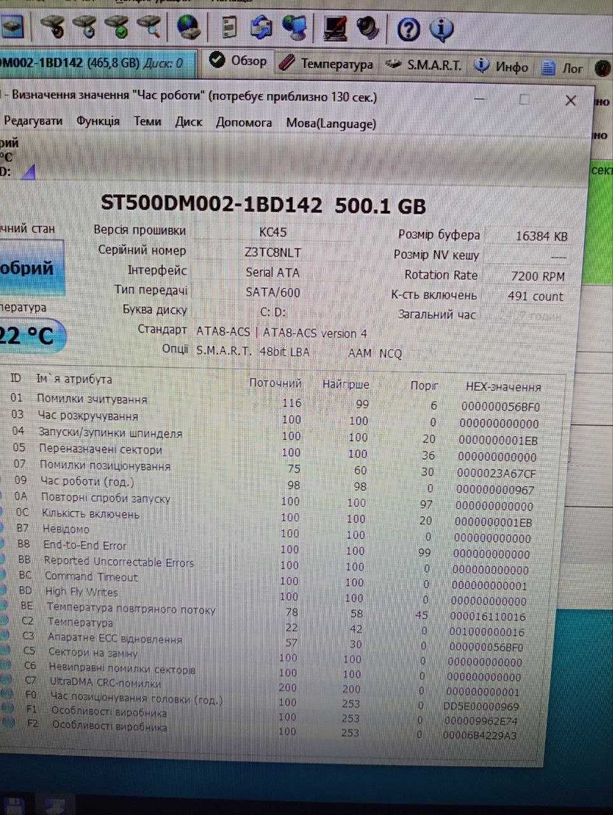This screenshot has width=613, height=815.
Task: Click the hex value DD5E00000969
Action: click(481, 706)
